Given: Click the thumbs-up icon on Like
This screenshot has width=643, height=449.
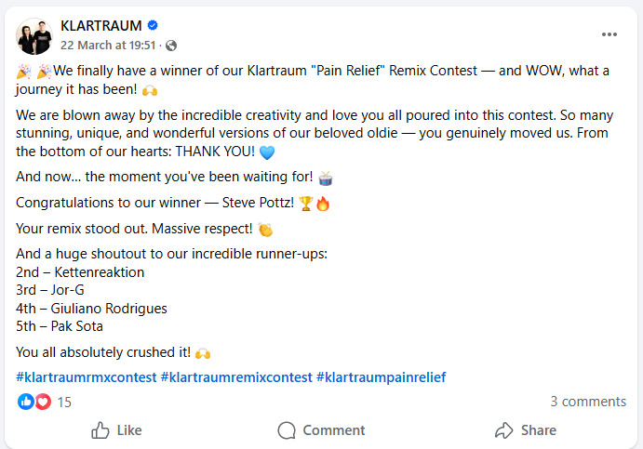Looking at the screenshot, I should (x=100, y=430).
